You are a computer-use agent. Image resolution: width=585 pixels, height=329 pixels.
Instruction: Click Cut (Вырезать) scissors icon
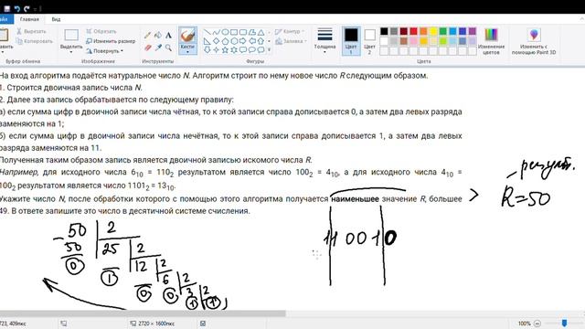pos(19,31)
